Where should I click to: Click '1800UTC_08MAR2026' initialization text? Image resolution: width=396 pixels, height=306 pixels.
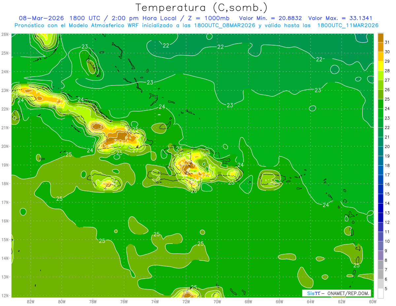(x=225, y=25)
